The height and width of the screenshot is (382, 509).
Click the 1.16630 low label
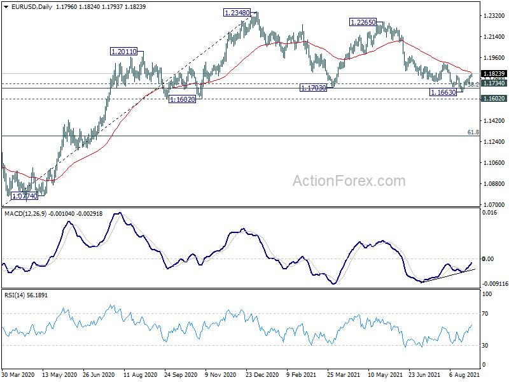tap(443, 92)
